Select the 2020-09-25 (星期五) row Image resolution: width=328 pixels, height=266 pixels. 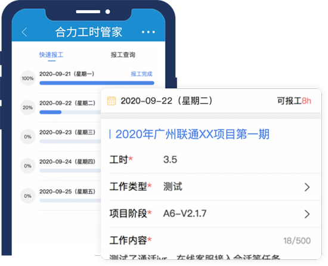[x=61, y=196]
